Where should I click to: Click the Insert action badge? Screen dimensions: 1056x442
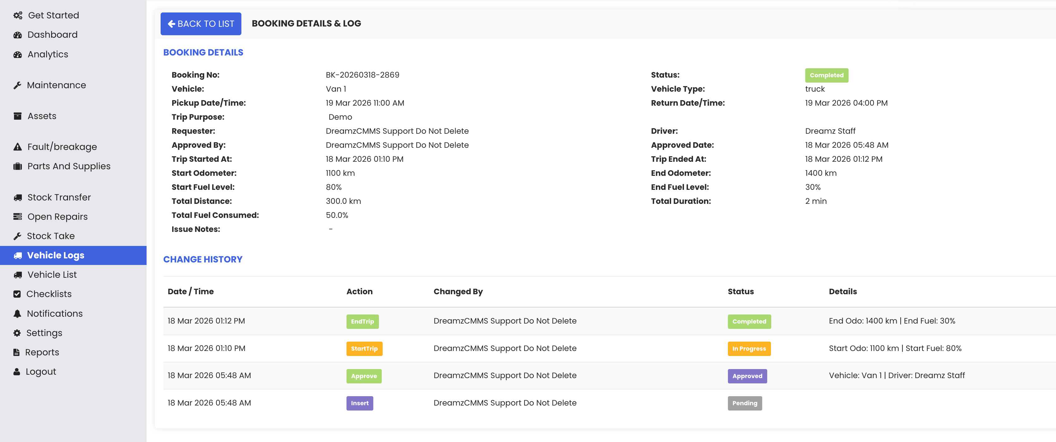[360, 403]
